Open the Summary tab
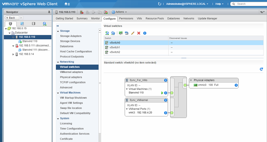Screen dimensions: 267x142 tap(82, 18)
